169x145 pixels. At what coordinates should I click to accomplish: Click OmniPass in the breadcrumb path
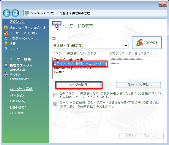[x=37, y=13]
